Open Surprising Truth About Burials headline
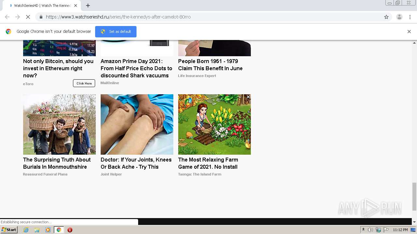The width and height of the screenshot is (417, 234). click(x=57, y=163)
